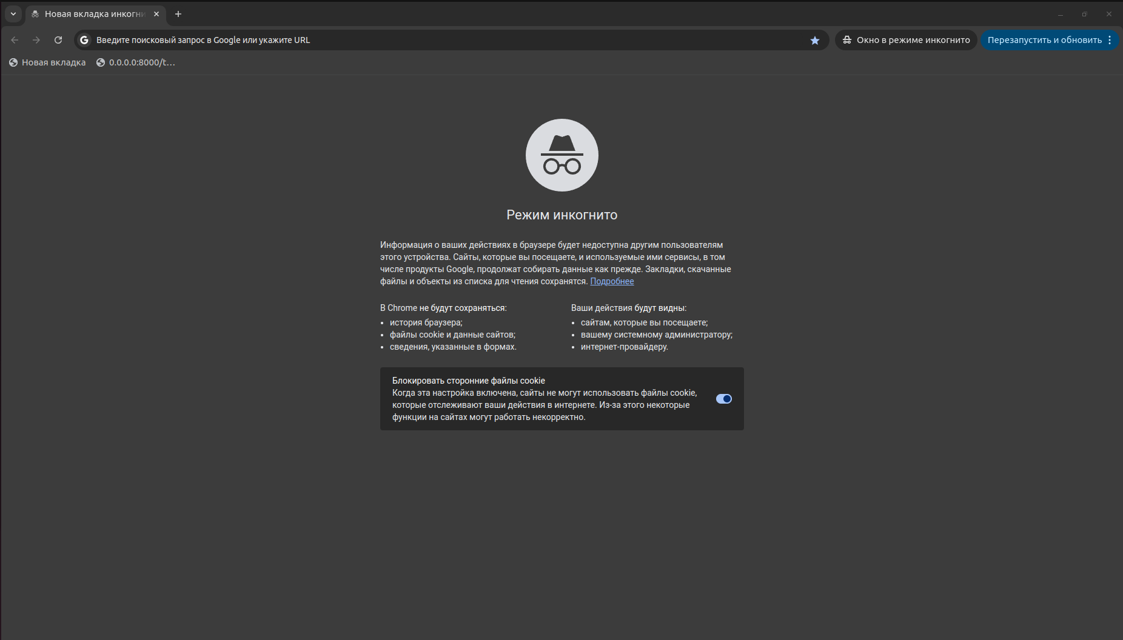Close the incognito tab
The image size is (1123, 640).
pyautogui.click(x=156, y=14)
